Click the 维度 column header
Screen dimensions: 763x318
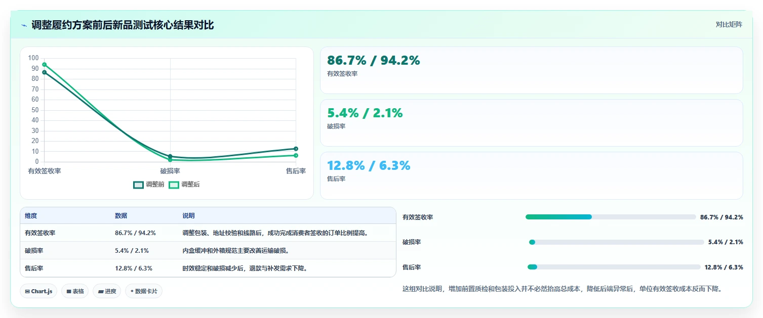coord(31,216)
